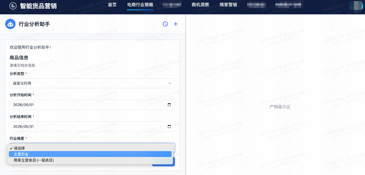365x175 pixels.
Task: Open 电商行业策略 tab
Action: click(140, 5)
